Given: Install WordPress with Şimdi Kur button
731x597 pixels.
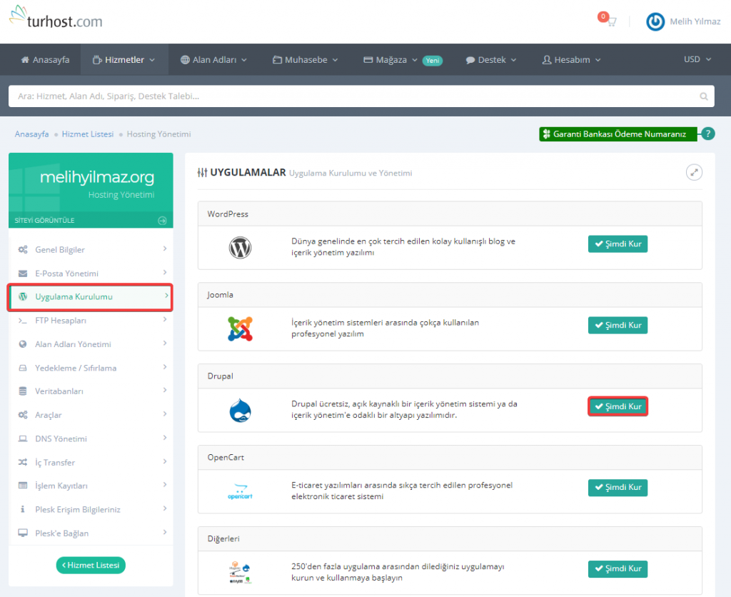Looking at the screenshot, I should coord(617,244).
